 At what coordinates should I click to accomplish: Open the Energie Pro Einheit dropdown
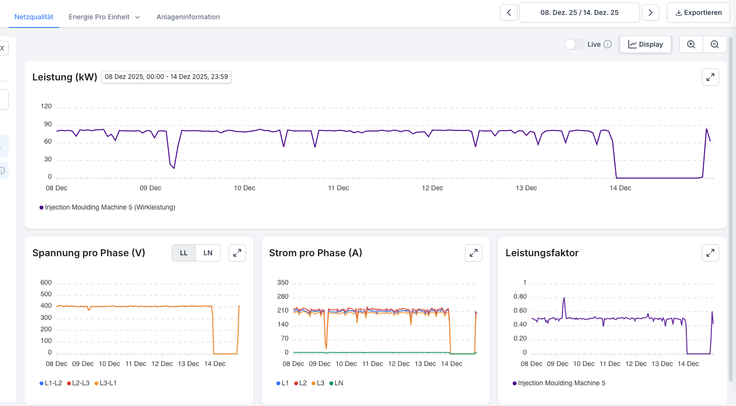(x=104, y=17)
